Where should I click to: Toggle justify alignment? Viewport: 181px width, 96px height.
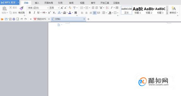tap(94, 13)
